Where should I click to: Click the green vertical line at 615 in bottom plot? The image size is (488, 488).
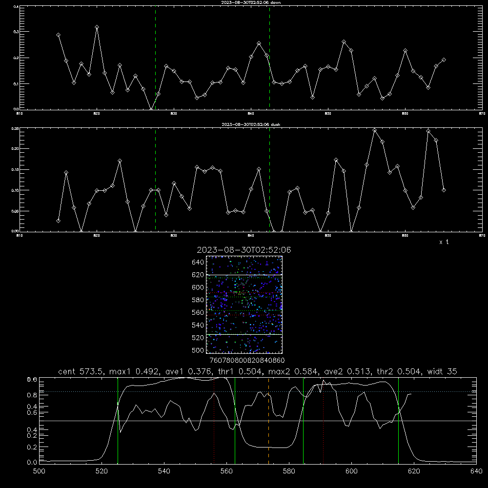[x=398, y=420]
